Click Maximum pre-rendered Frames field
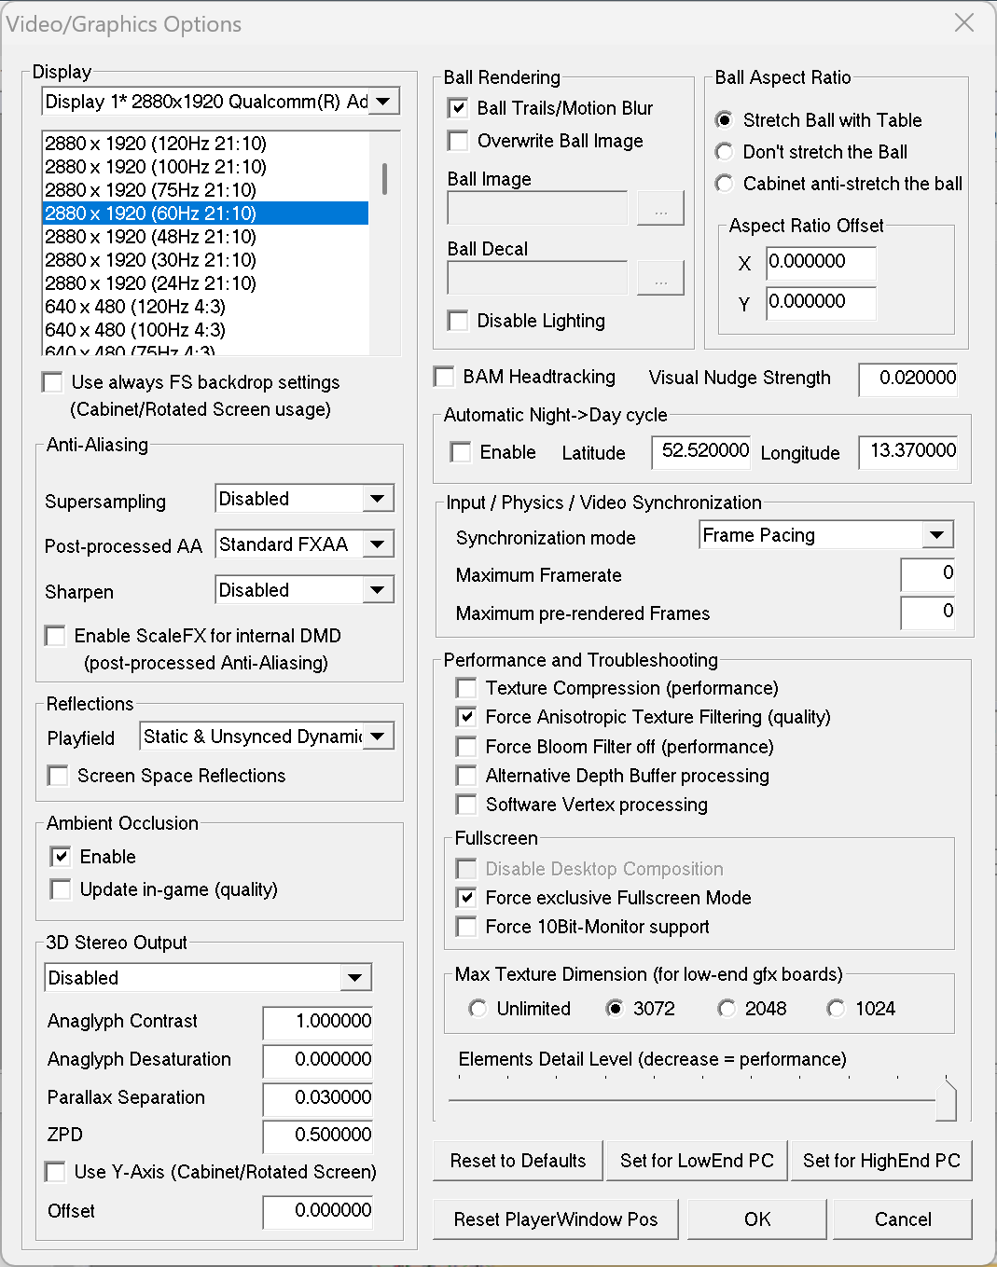The width and height of the screenshot is (997, 1267). 928,613
